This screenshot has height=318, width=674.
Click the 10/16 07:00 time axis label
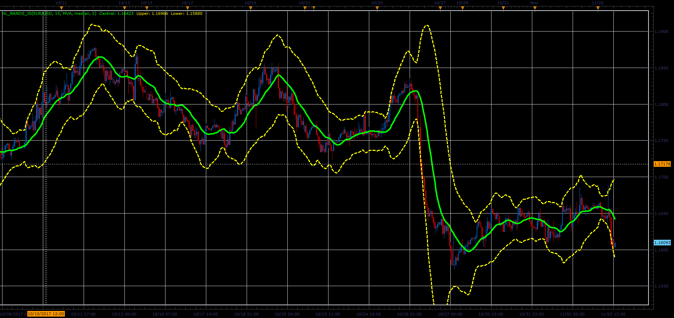(x=165, y=314)
